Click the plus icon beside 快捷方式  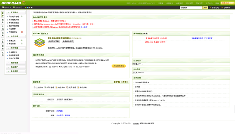point(233,3)
